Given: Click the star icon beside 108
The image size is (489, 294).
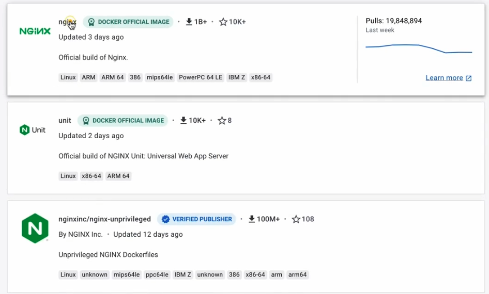Looking at the screenshot, I should pos(296,219).
